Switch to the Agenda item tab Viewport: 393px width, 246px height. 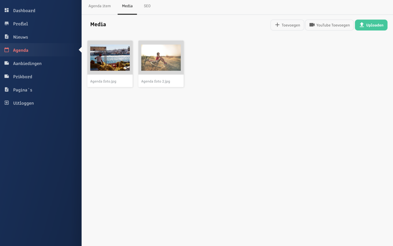click(x=99, y=6)
